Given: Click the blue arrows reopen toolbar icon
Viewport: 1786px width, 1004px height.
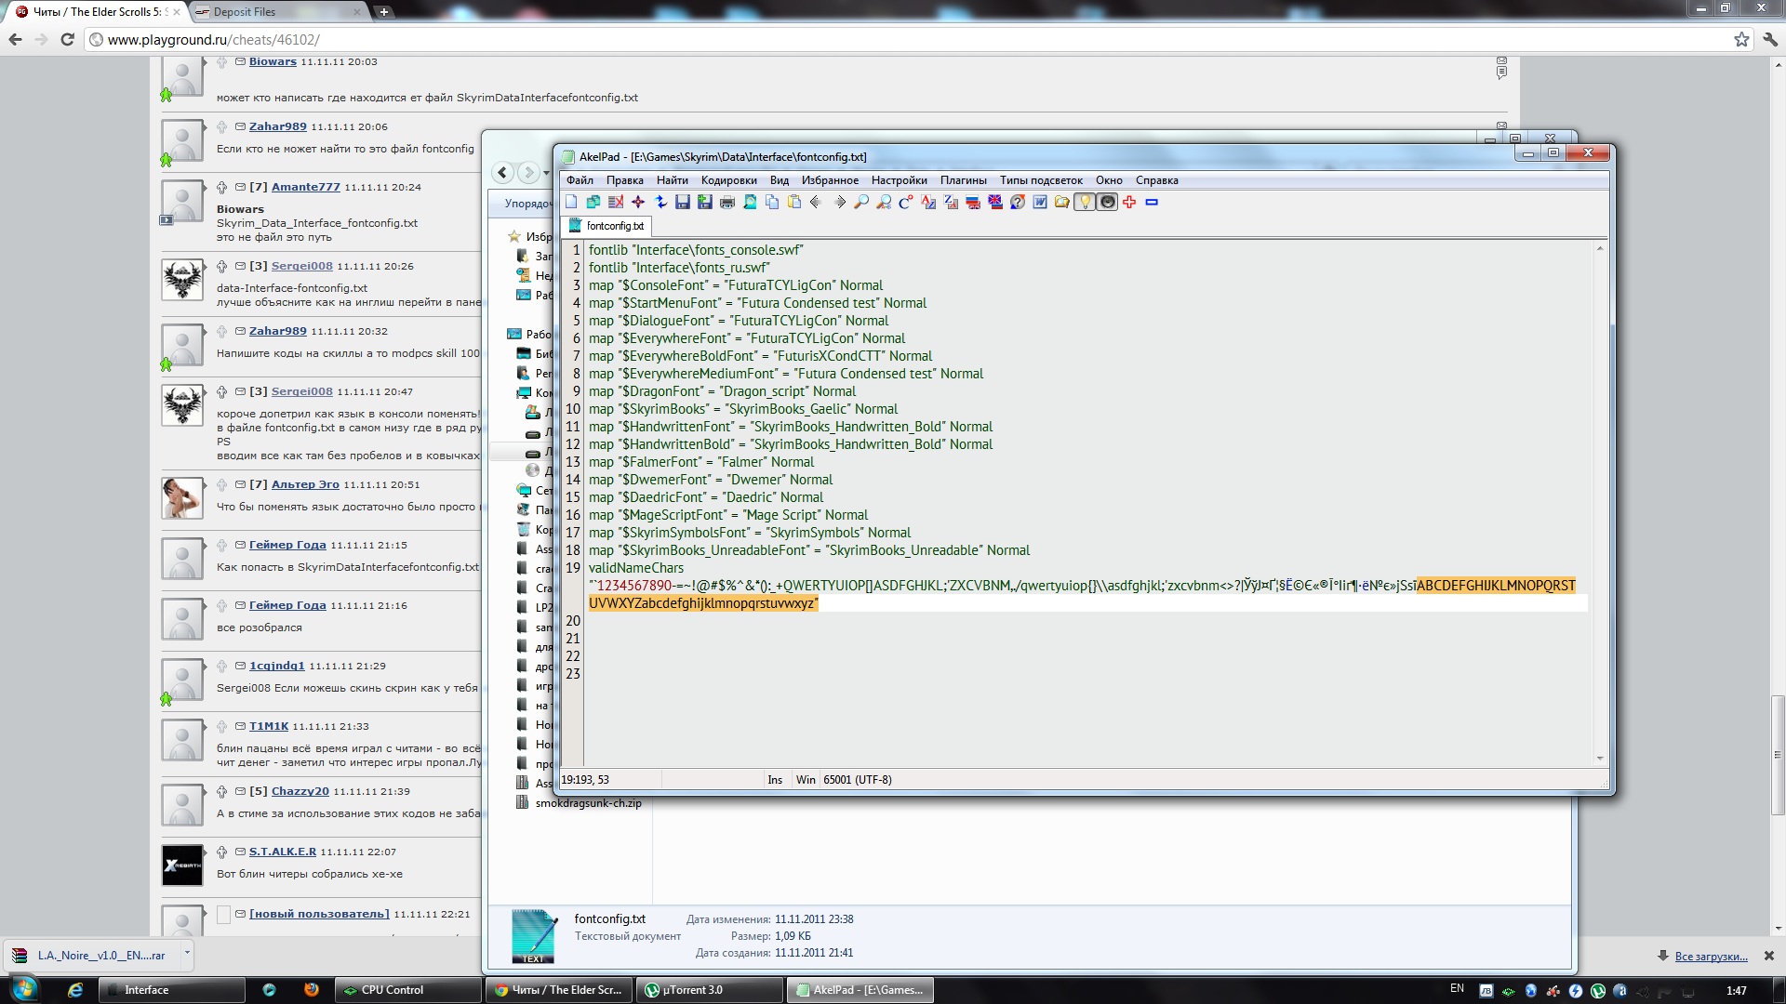Looking at the screenshot, I should tap(660, 202).
